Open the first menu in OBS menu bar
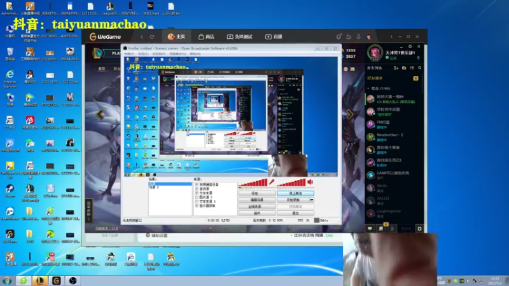The image size is (509, 286). click(129, 54)
